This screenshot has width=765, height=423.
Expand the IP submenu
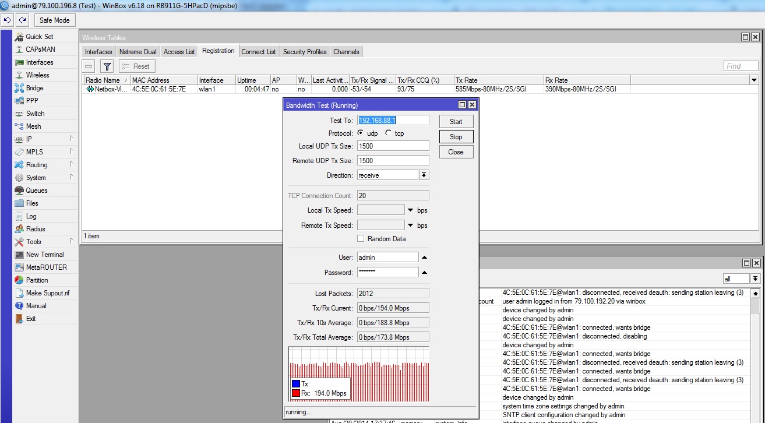71,139
